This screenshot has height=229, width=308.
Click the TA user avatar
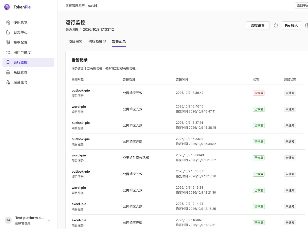8,220
